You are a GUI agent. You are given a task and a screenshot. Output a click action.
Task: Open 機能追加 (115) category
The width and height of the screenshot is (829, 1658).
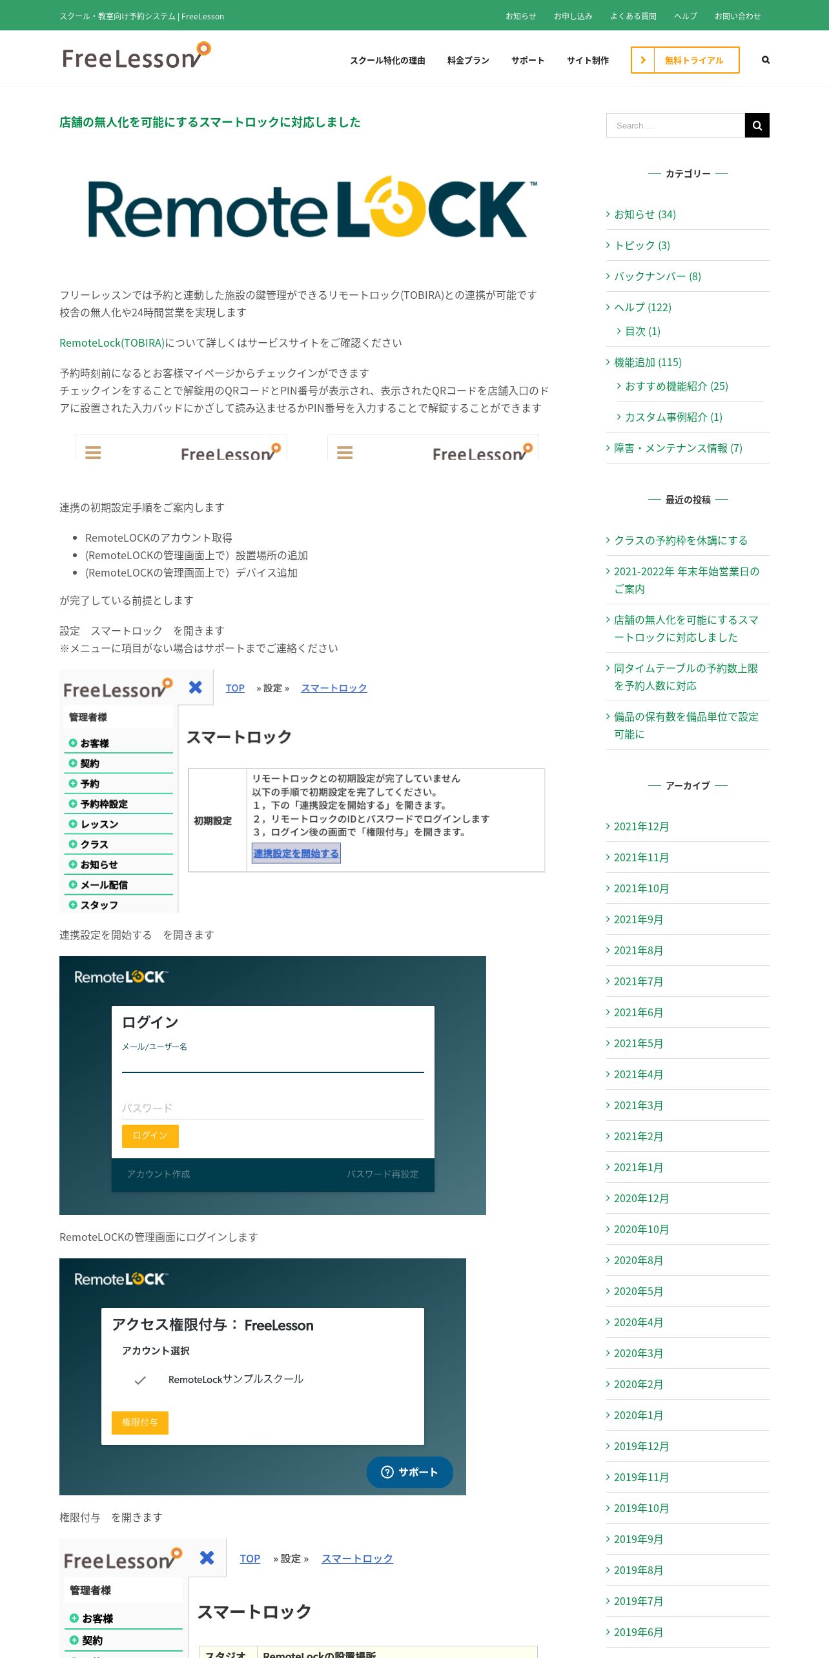tap(648, 362)
